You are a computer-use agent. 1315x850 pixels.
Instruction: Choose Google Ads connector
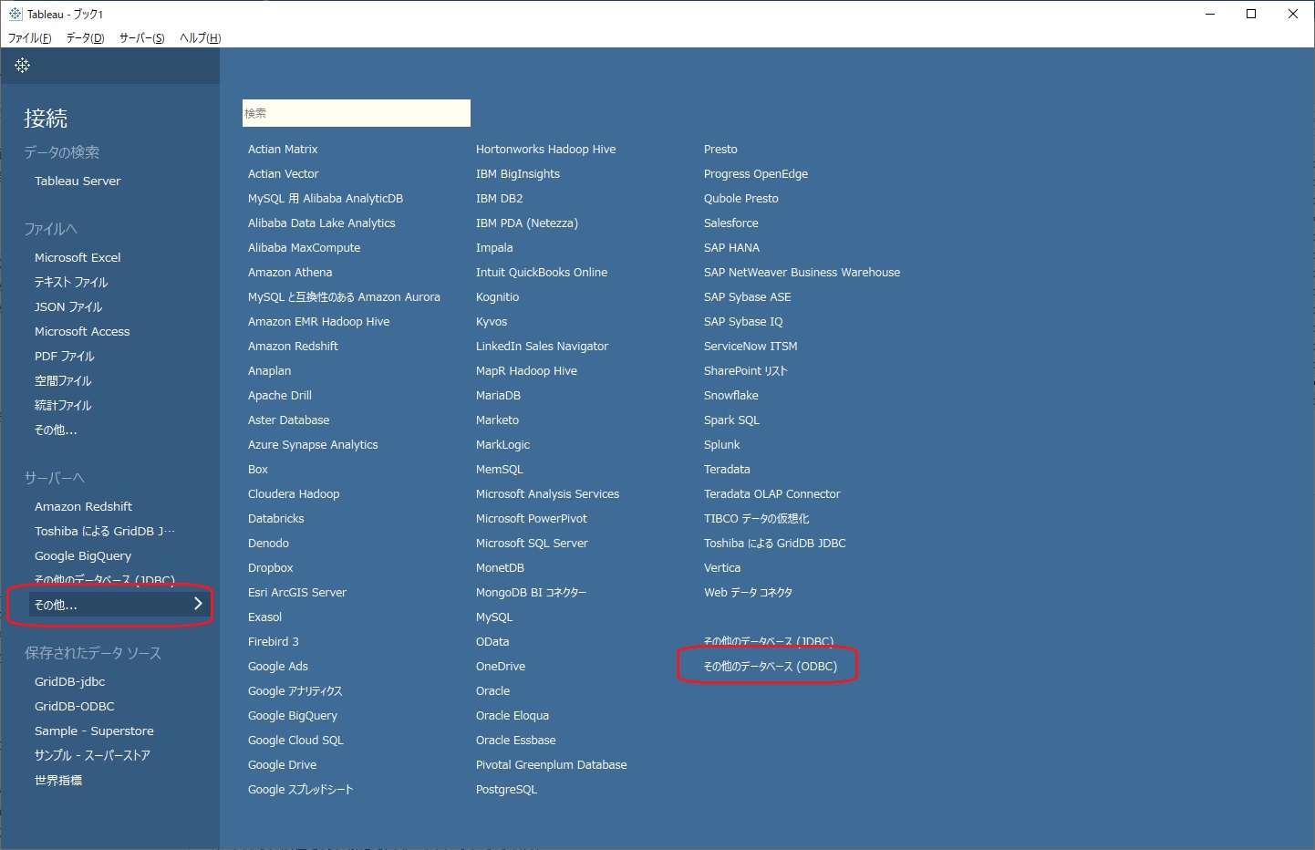(278, 667)
